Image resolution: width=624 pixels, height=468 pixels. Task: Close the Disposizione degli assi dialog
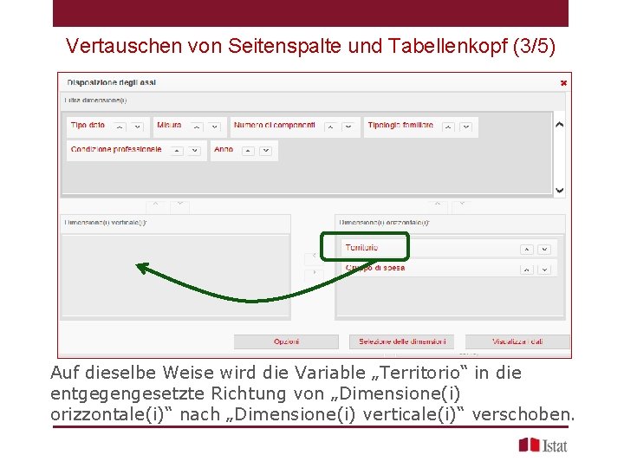point(563,83)
